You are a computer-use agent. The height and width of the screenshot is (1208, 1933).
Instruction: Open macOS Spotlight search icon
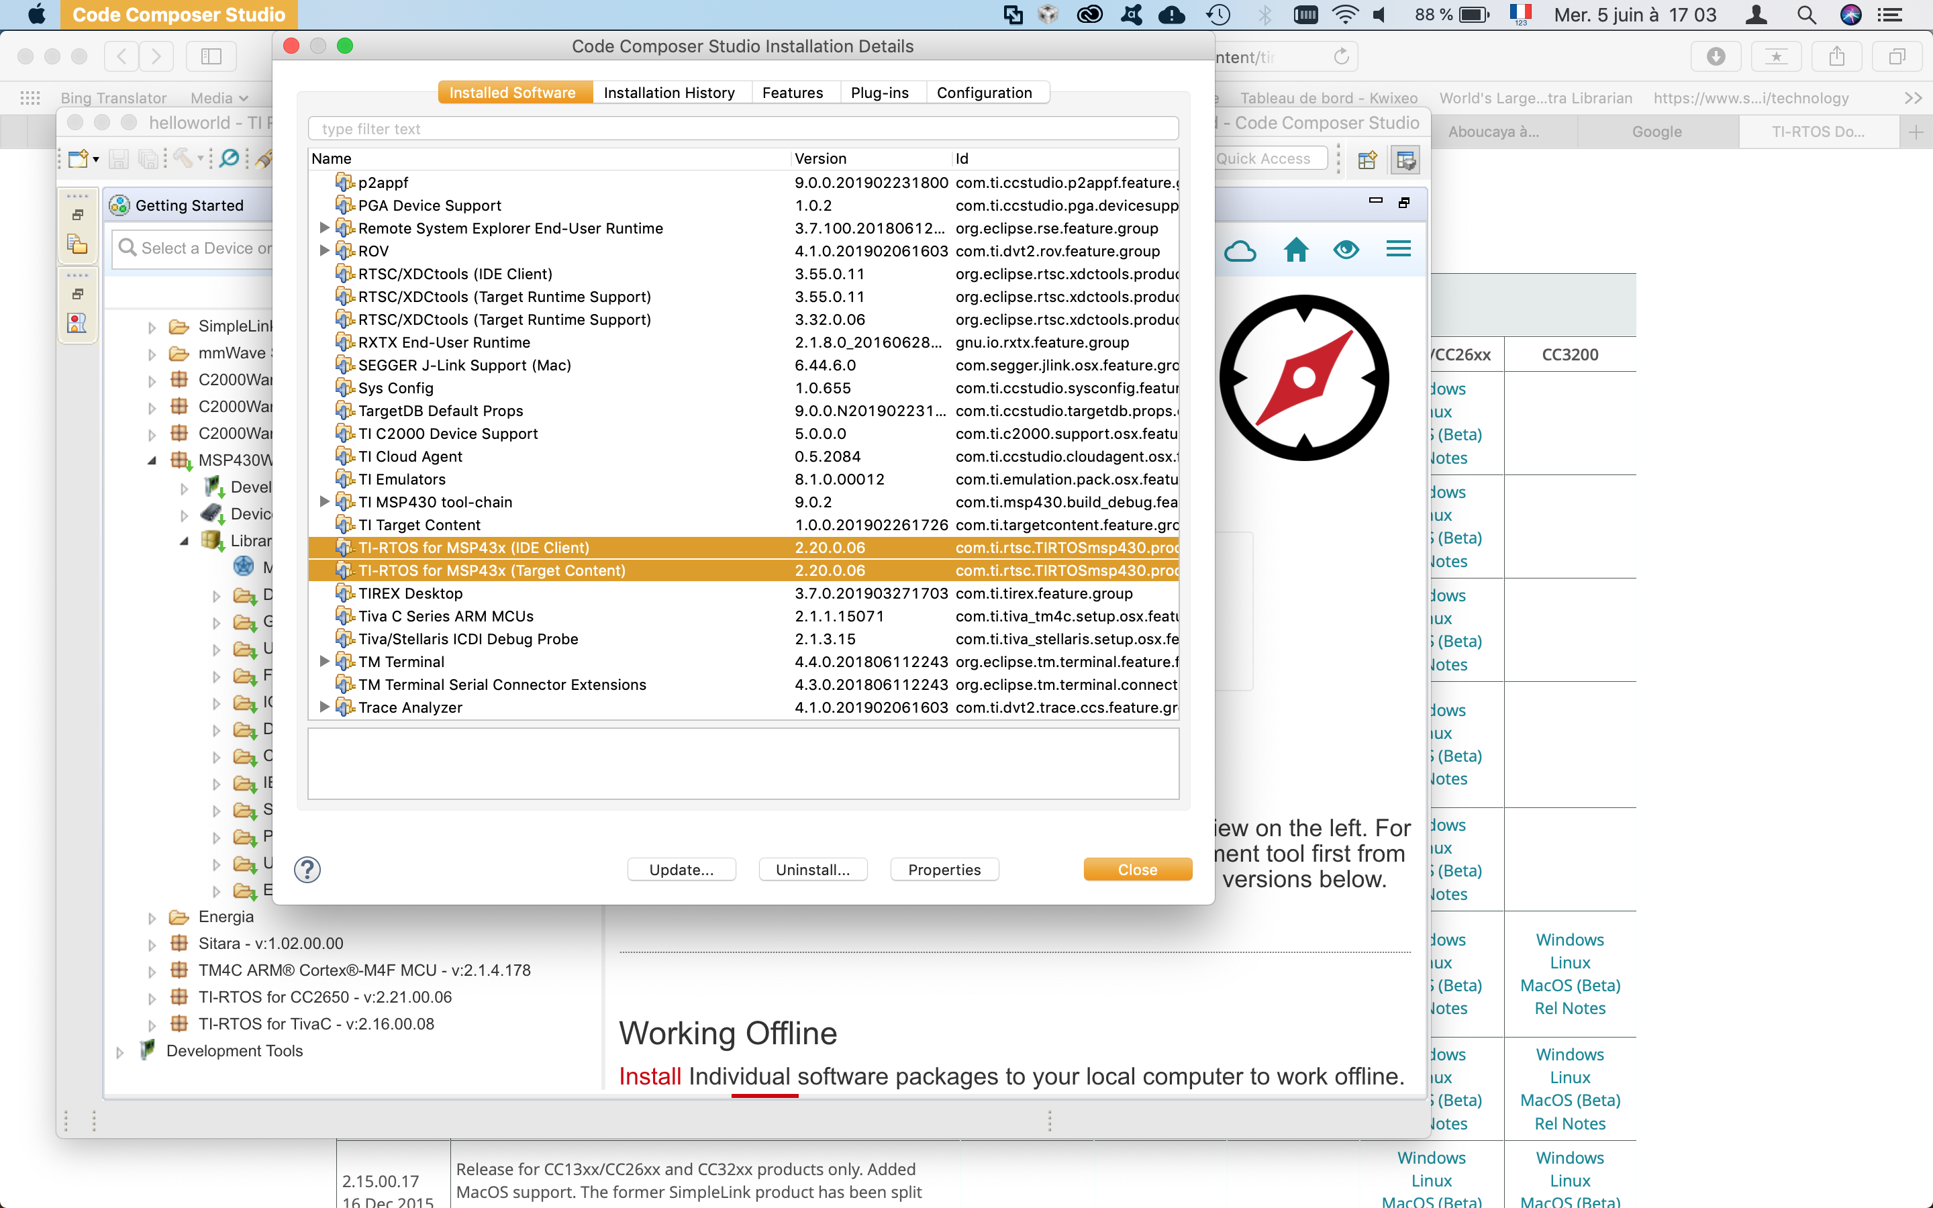[x=1806, y=15]
